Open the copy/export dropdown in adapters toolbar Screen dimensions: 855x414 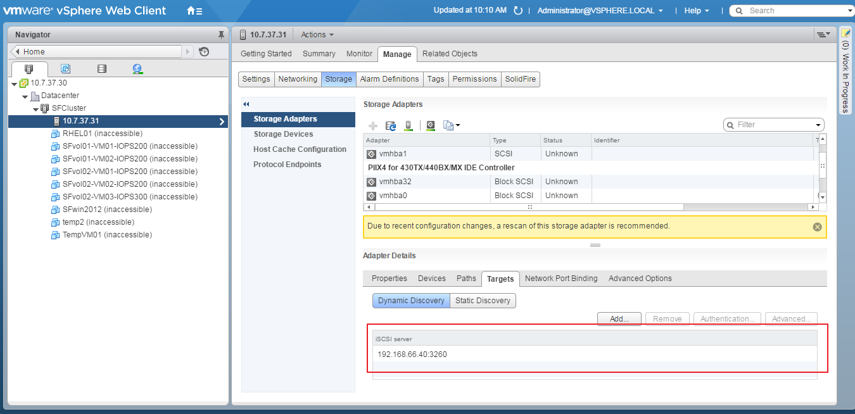(x=452, y=126)
